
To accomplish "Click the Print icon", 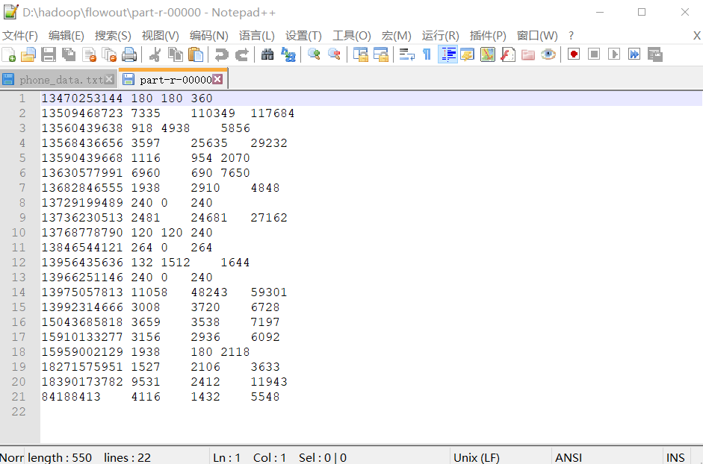I will coord(129,54).
